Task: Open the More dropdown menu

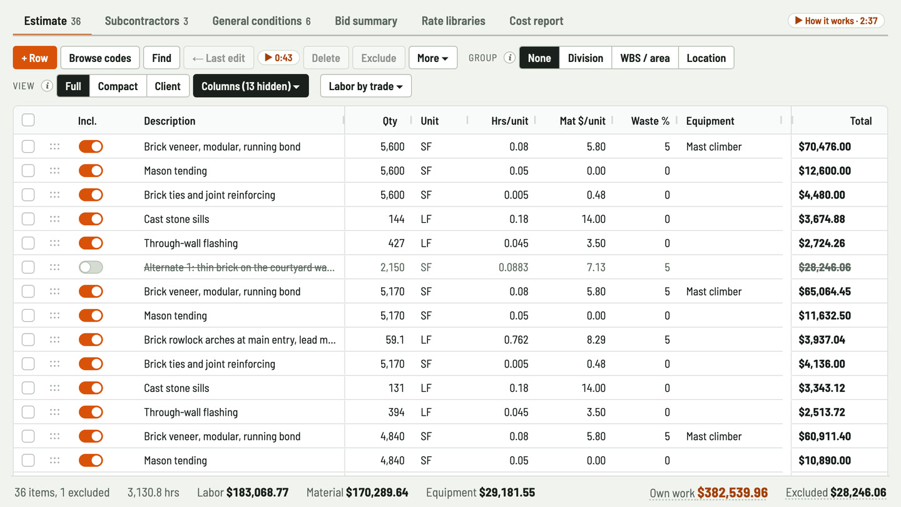Action: (x=433, y=58)
